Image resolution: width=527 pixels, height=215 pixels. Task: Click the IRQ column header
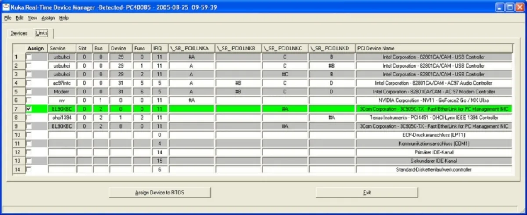point(160,48)
